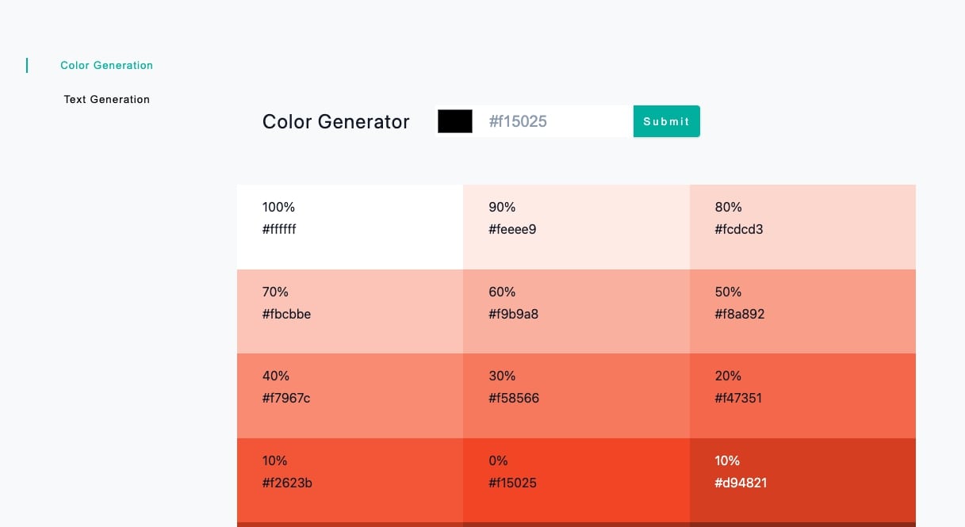Choose the 70% #fbcbbe color tile
The width and height of the screenshot is (965, 527).
click(350, 311)
